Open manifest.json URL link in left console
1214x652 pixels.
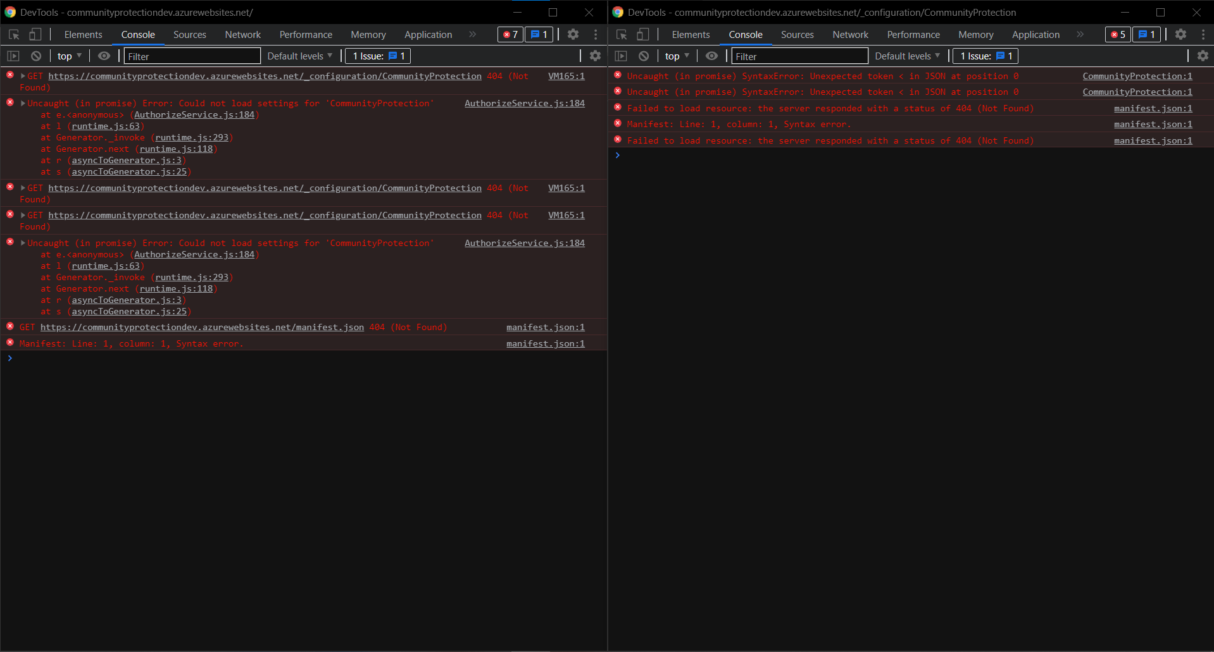202,327
